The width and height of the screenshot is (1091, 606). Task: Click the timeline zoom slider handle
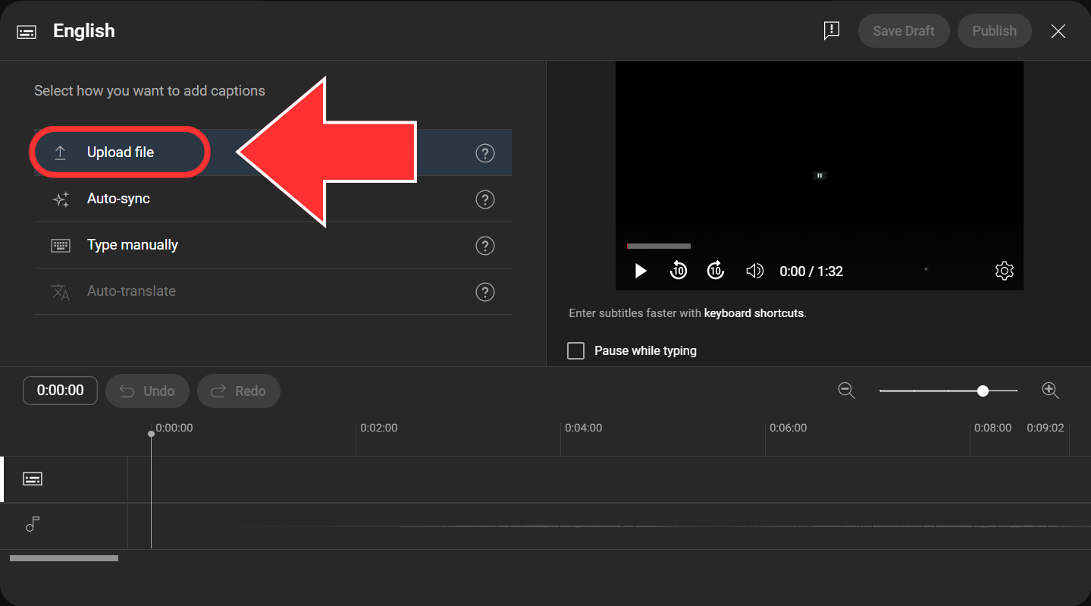pos(983,391)
